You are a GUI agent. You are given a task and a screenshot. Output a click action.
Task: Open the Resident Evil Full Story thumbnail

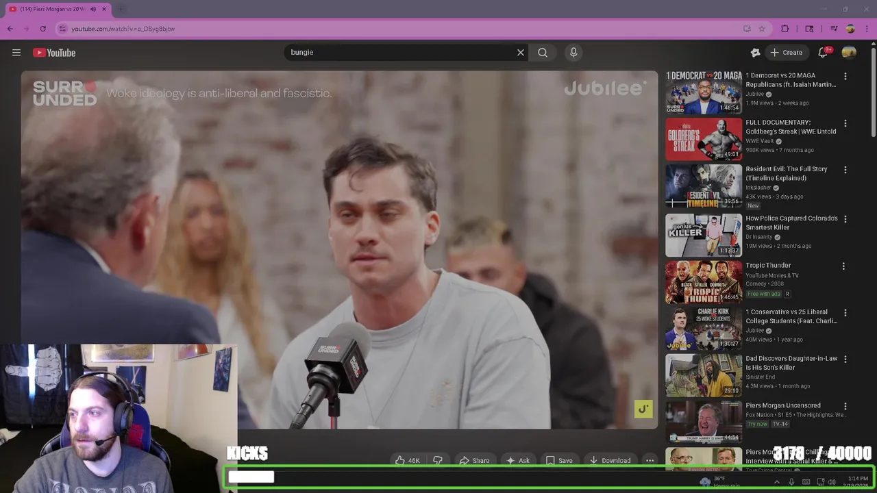[x=704, y=186]
